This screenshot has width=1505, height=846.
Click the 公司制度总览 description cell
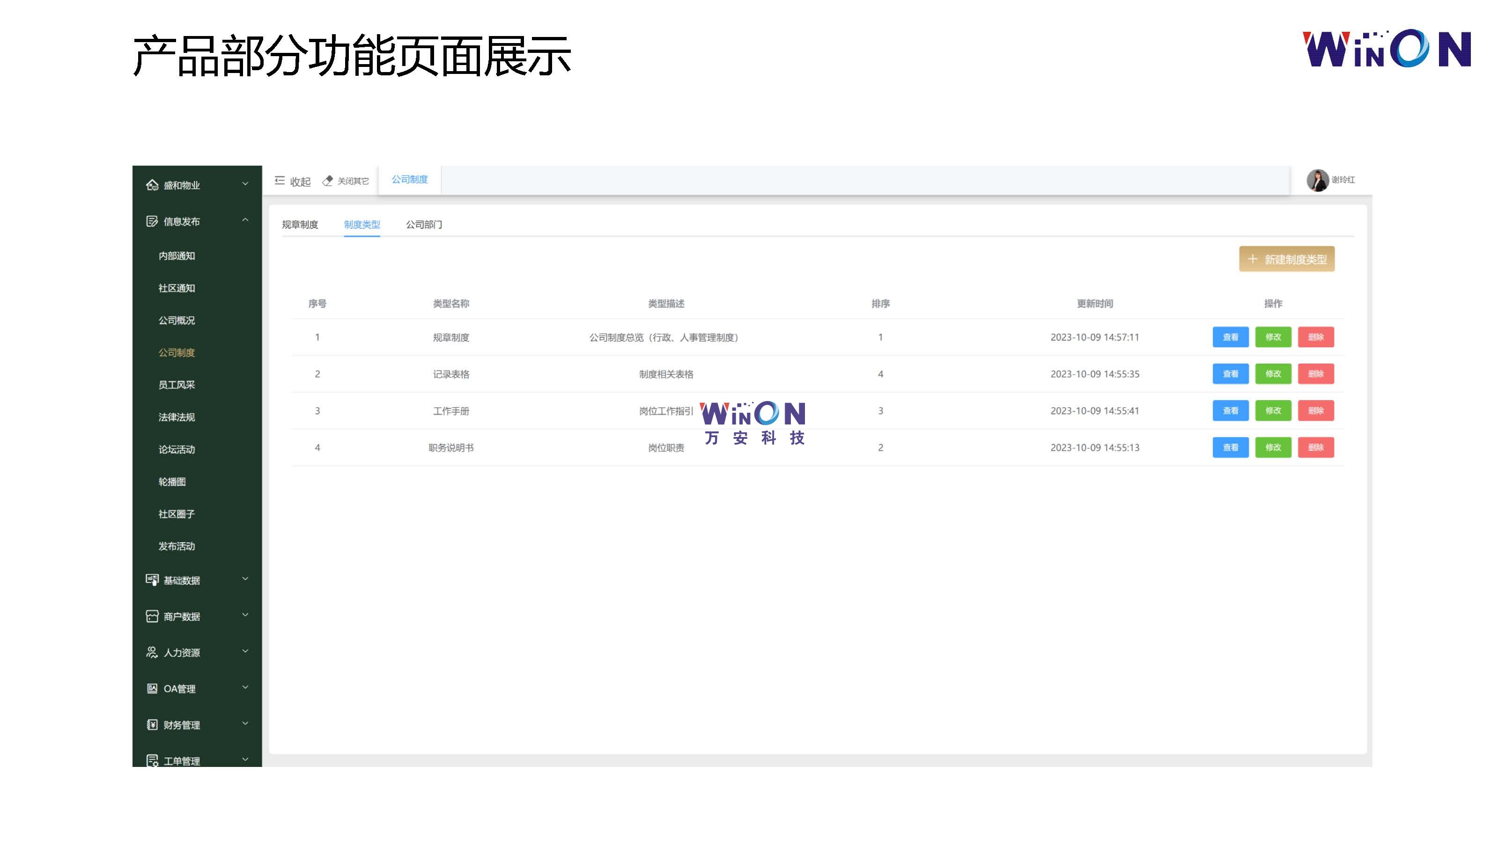pyautogui.click(x=665, y=337)
